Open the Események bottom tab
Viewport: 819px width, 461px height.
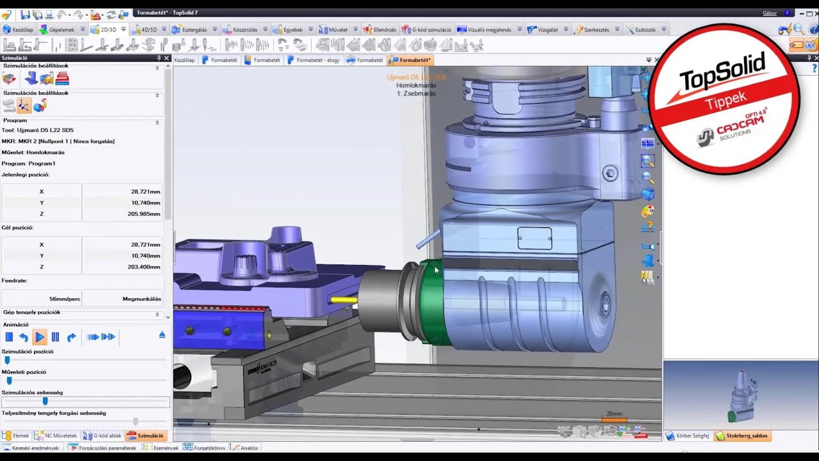coord(161,448)
